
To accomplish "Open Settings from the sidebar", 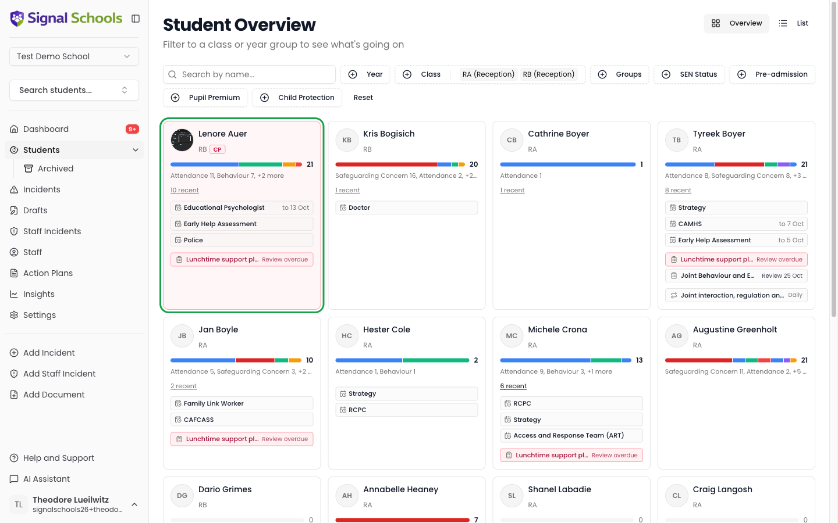I will pos(74,315).
